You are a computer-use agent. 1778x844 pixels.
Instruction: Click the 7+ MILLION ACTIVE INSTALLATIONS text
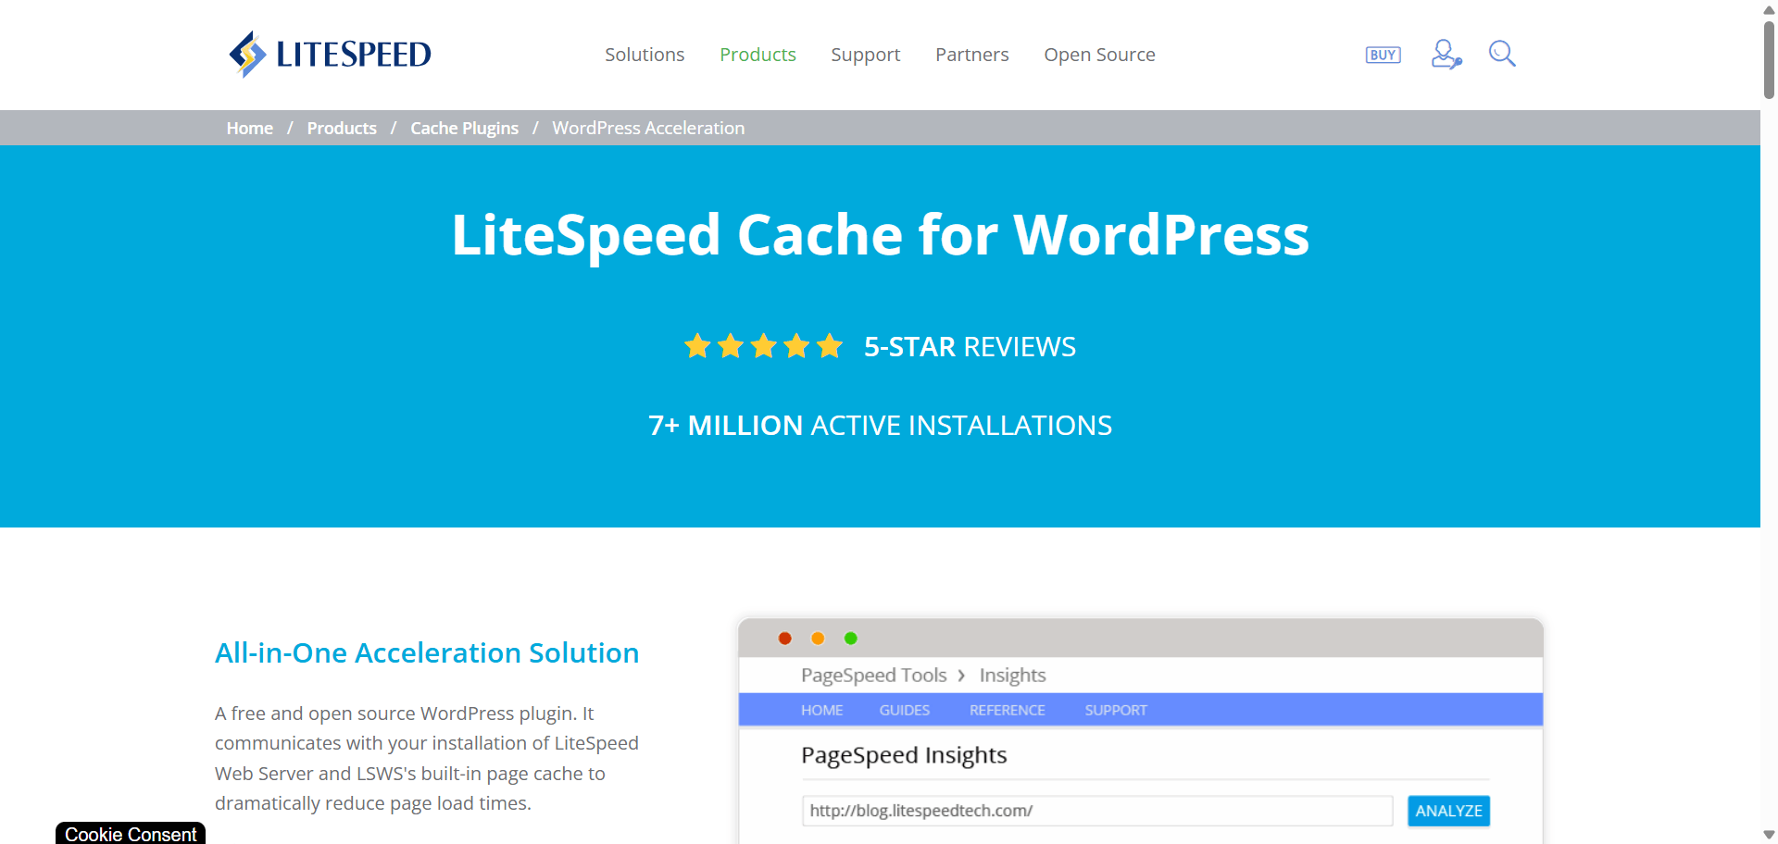point(880,425)
